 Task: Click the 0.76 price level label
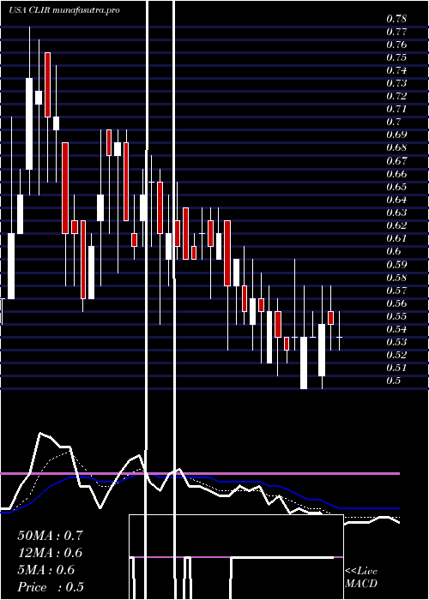396,45
